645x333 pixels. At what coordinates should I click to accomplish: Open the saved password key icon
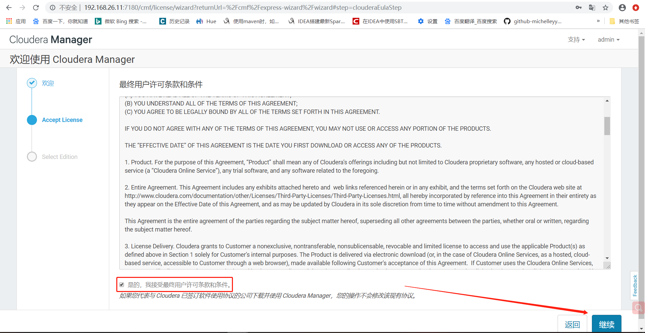point(578,7)
